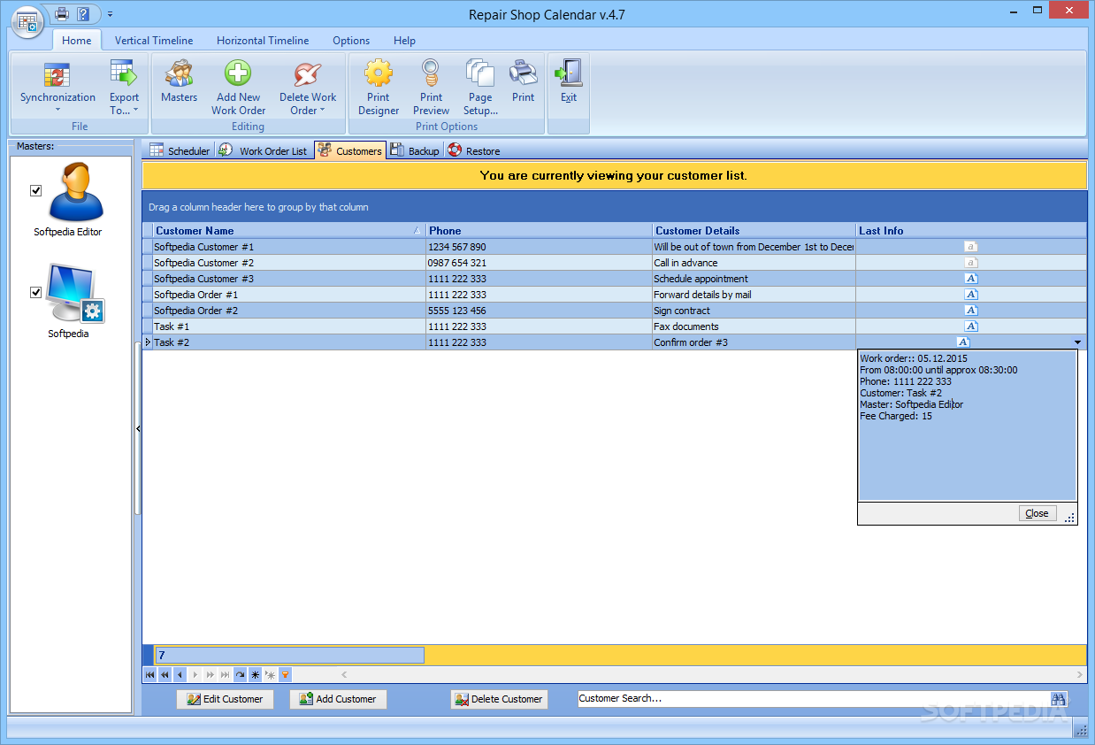Open Last Info for Task #1
The height and width of the screenshot is (745, 1095).
[970, 326]
